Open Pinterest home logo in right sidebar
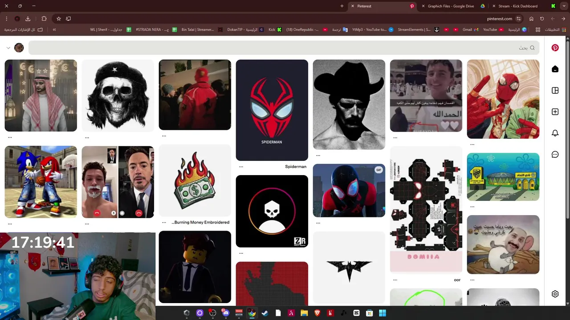Image resolution: width=570 pixels, height=320 pixels. point(555,48)
